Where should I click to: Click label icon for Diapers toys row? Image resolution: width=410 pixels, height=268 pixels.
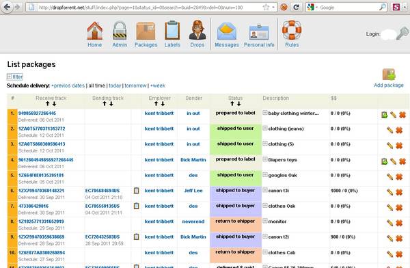[x=384, y=161]
